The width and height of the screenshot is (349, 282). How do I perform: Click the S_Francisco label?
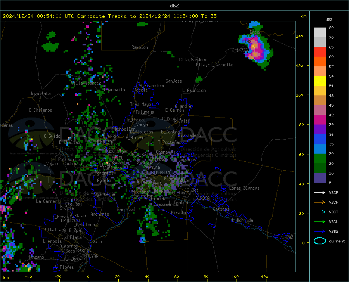coord(152,86)
